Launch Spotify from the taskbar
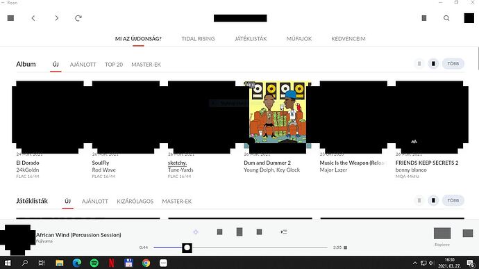This screenshot has height=269, width=479. click(94, 263)
